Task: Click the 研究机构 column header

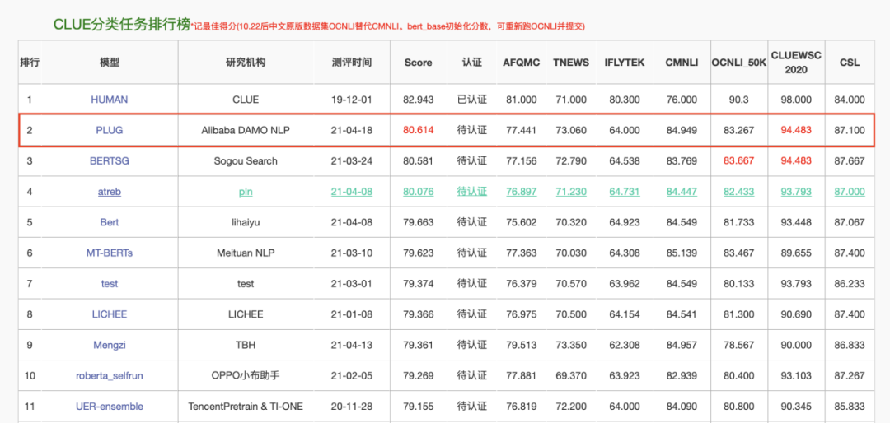Action: coord(246,63)
